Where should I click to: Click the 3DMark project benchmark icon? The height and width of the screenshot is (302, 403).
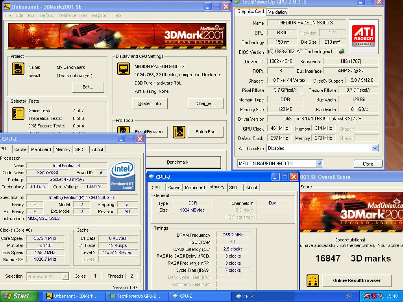click(x=18, y=69)
